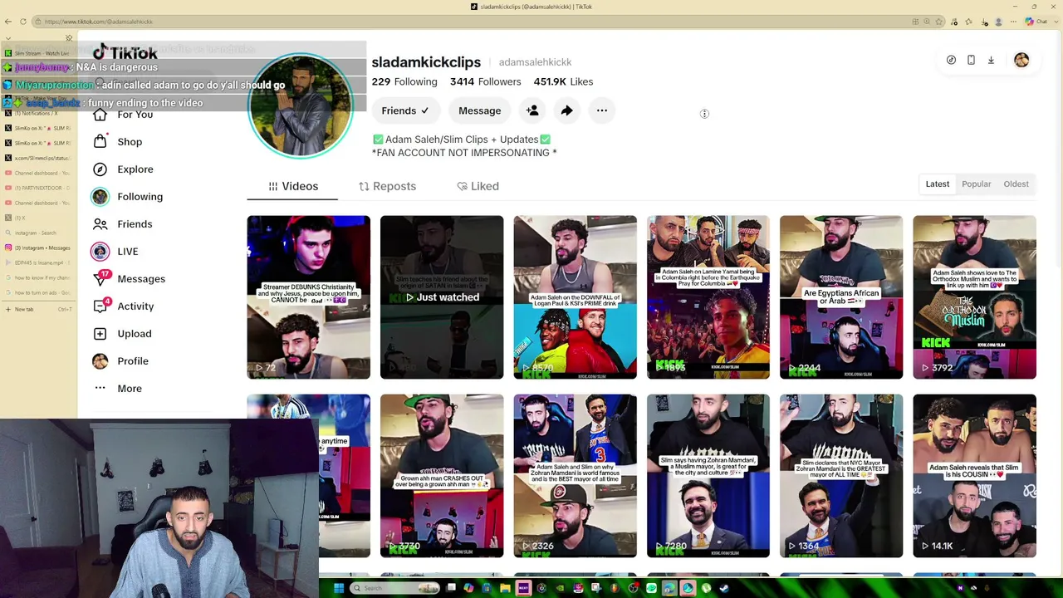Open the Just watched video thumbnail
This screenshot has height=598, width=1063.
[x=442, y=297]
